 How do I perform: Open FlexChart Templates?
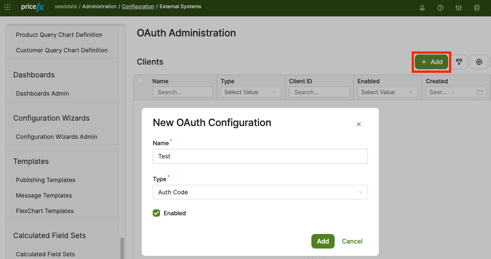click(x=45, y=211)
